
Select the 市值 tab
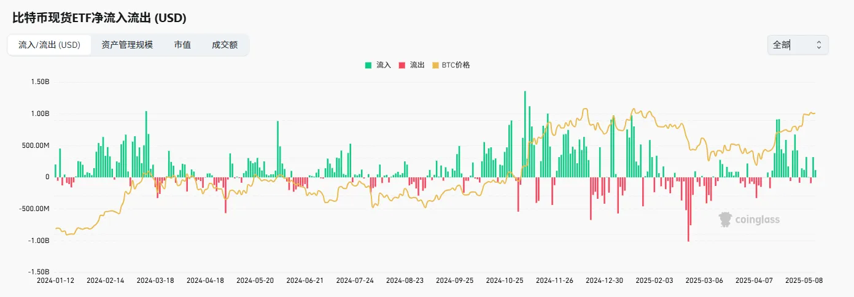(182, 45)
